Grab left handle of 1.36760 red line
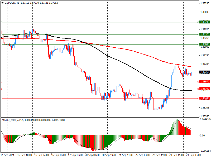 [1, 89]
